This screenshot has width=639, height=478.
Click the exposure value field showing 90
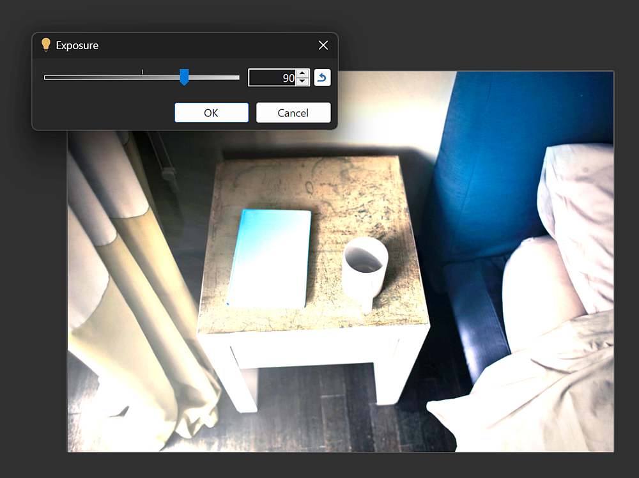click(x=272, y=78)
